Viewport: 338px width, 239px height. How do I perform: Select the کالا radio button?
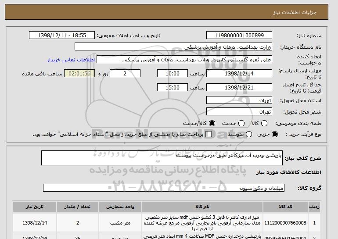[264, 123]
